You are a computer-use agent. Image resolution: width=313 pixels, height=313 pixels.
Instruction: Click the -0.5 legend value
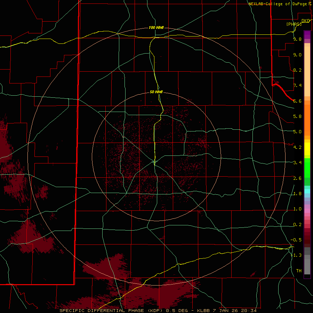pos(296,240)
